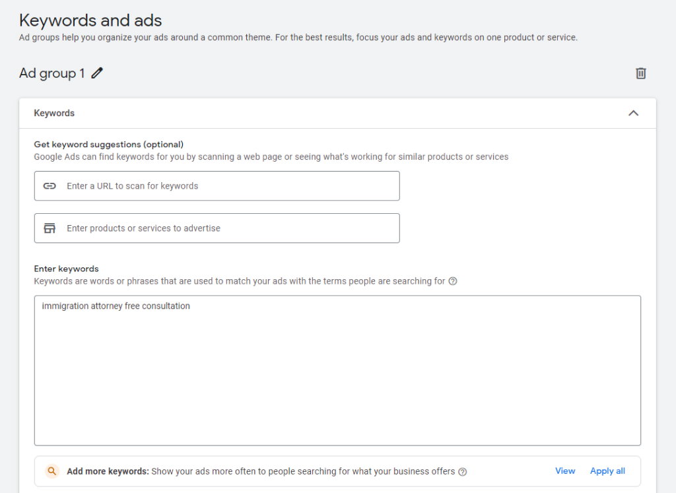676x493 pixels.
Task: Click inside the keywords text area's empty space
Action: (x=337, y=383)
